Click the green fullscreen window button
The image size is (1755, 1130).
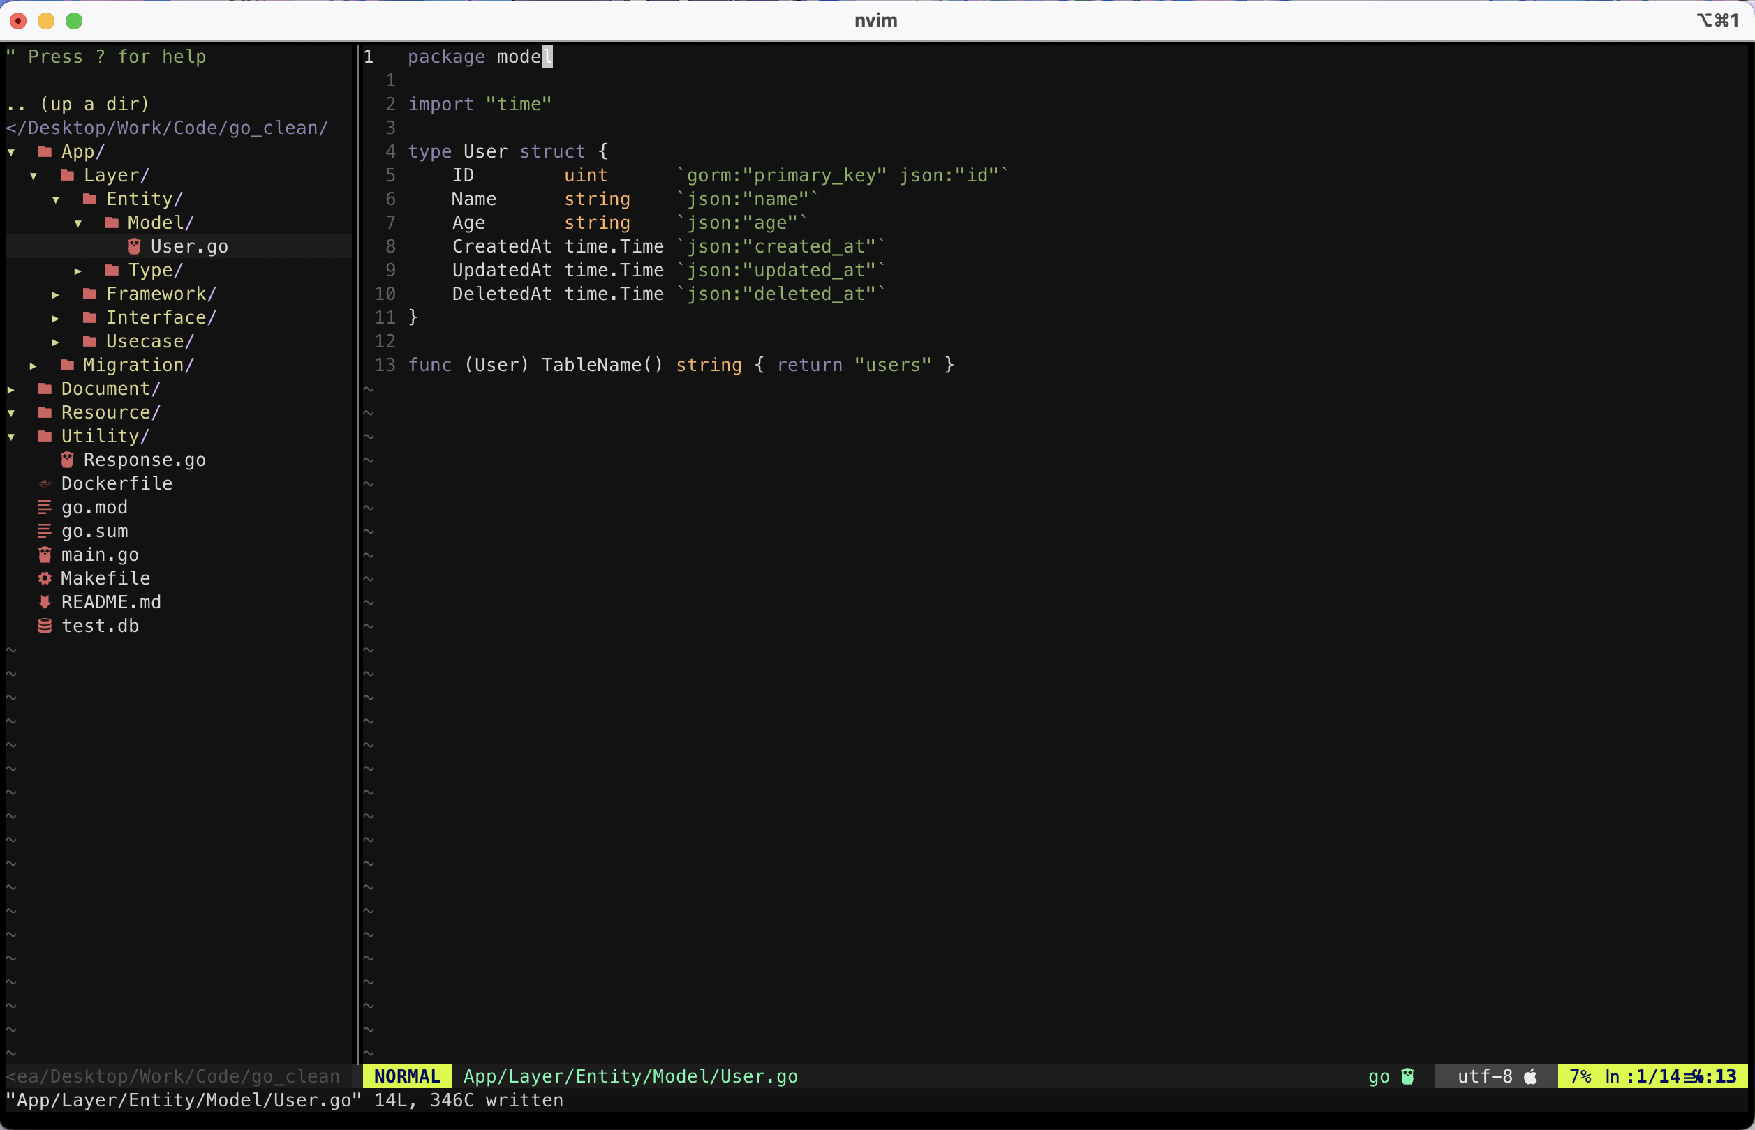coord(74,20)
